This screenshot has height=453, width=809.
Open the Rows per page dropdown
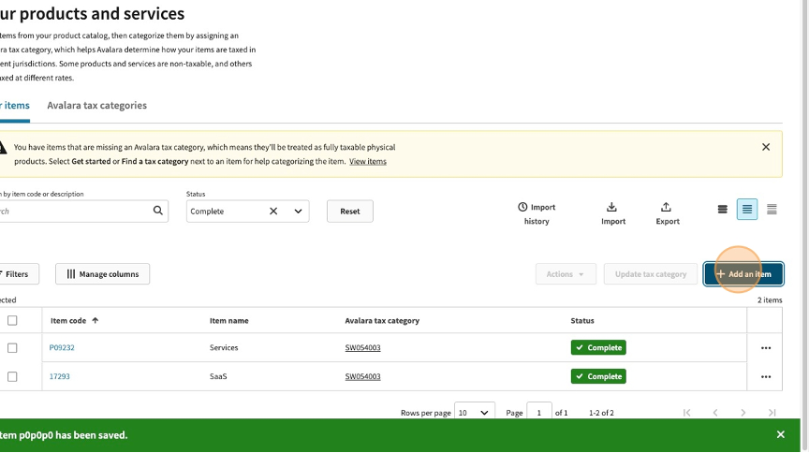474,412
